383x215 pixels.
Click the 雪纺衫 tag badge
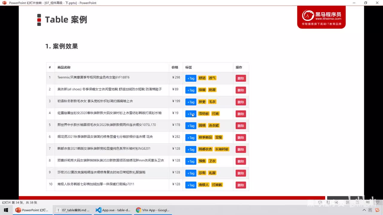[204, 113]
